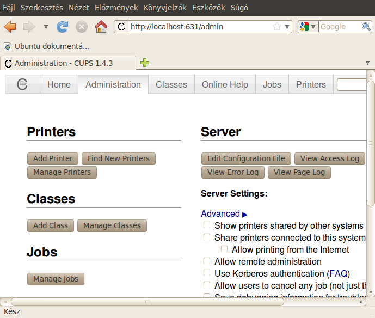The image size is (375, 318).
Task: Reload the page with the blue Refresh icon
Action: click(62, 27)
